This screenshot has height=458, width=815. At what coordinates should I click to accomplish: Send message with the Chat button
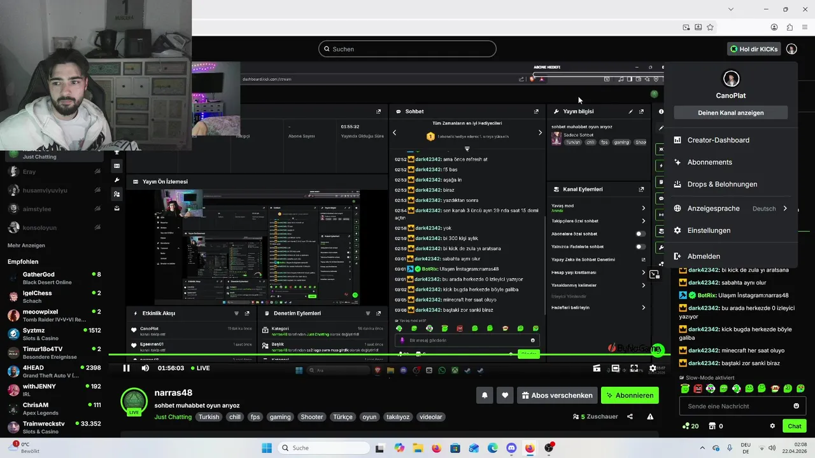tap(795, 426)
